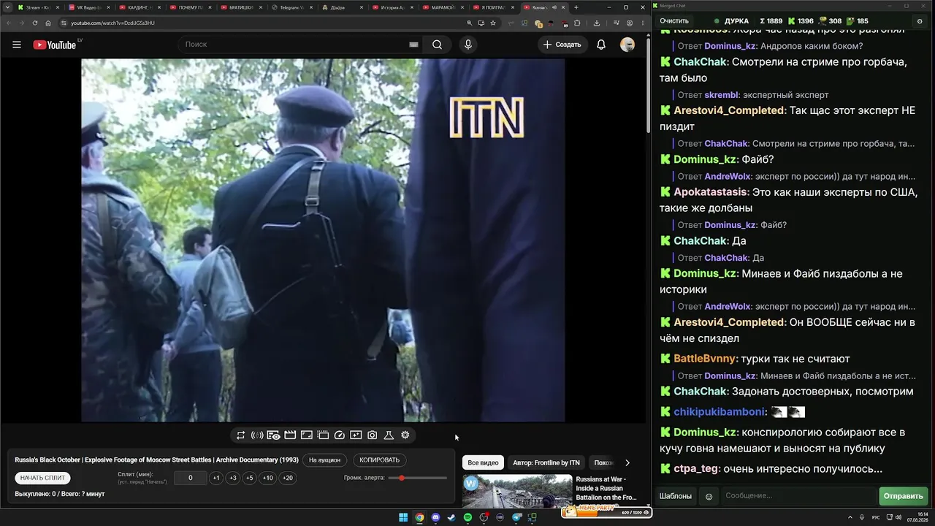Bookmark this page with the star icon
Screen dimensions: 935x526
point(493,23)
